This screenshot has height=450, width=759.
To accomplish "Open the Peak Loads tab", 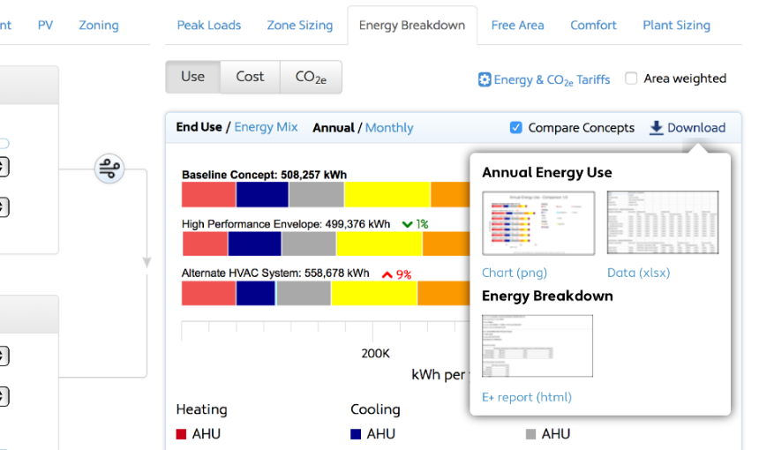I will pyautogui.click(x=209, y=26).
